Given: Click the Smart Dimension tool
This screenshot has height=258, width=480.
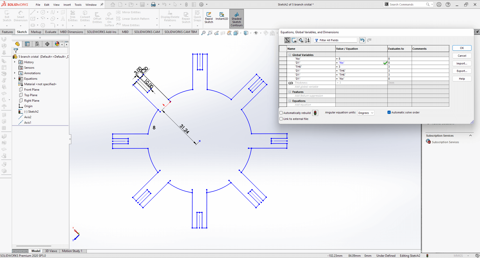Looking at the screenshot, I should point(21,16).
